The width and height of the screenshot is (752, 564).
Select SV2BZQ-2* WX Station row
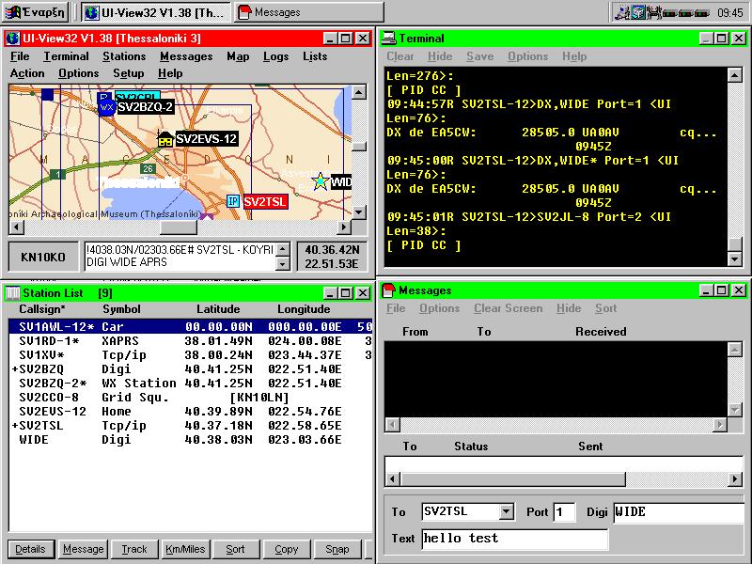(191, 384)
